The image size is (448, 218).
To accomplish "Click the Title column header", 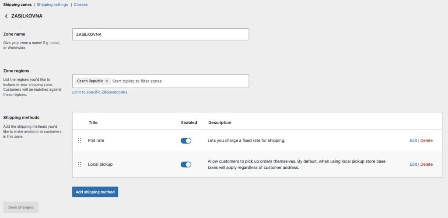I will 93,123.
